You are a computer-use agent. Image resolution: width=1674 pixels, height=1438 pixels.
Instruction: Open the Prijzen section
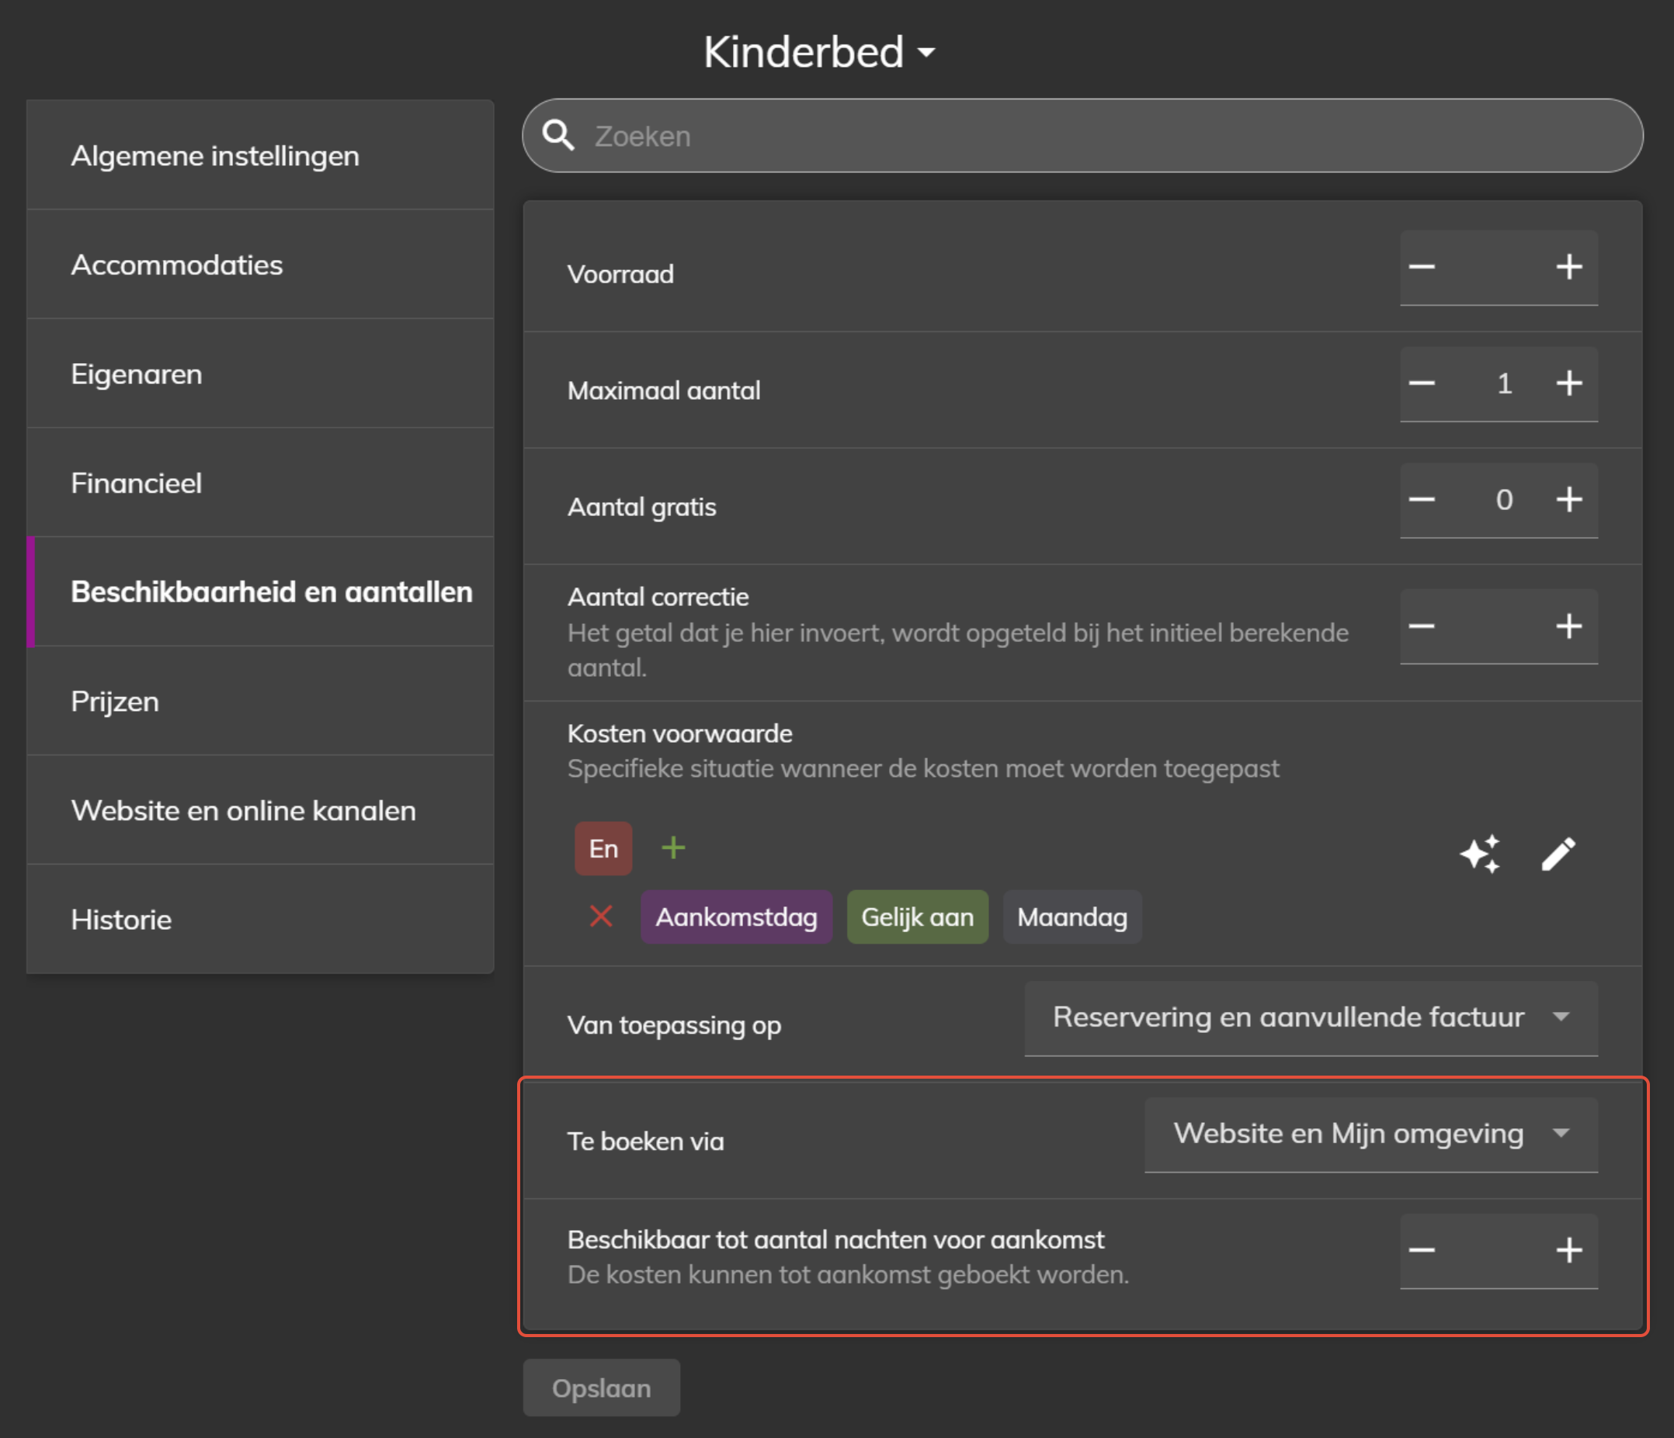115,701
